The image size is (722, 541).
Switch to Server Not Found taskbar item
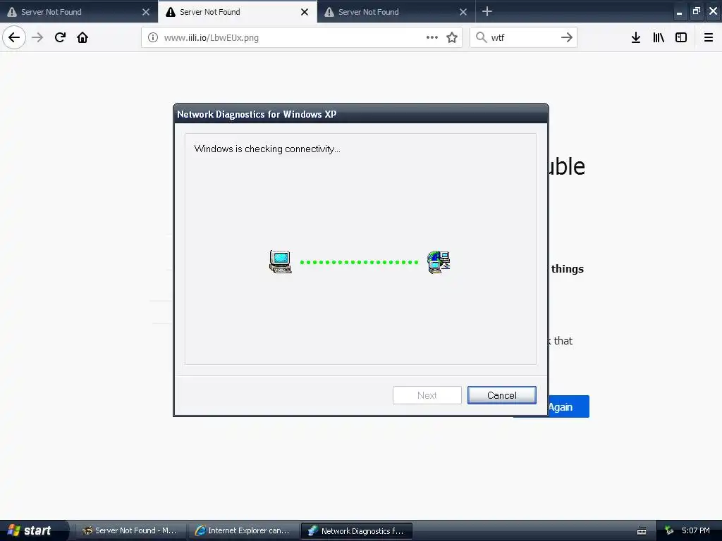pos(130,530)
